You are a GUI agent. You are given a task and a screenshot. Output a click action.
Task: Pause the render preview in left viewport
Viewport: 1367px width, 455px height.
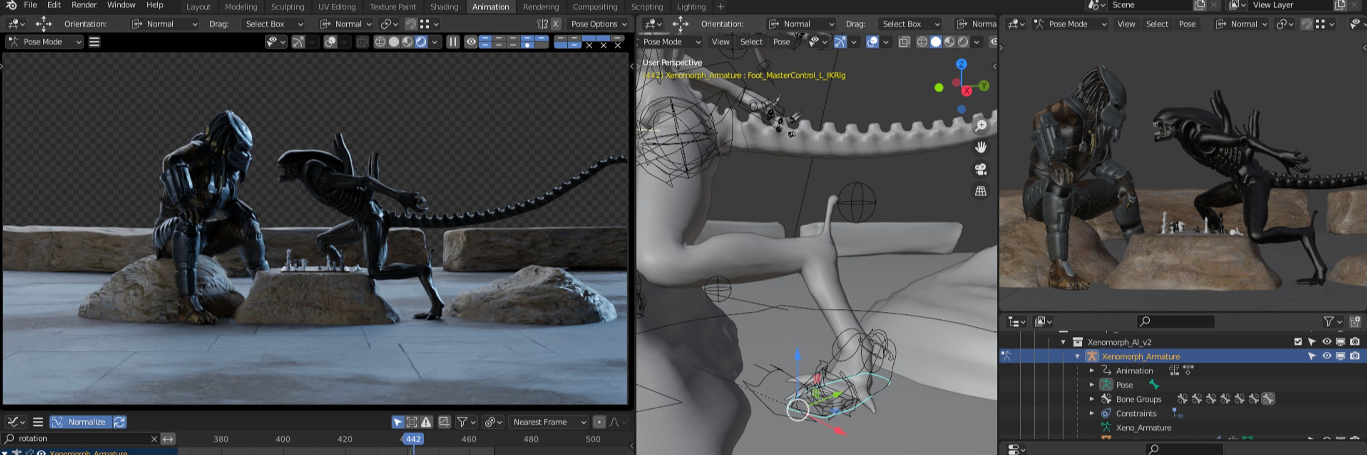point(452,42)
